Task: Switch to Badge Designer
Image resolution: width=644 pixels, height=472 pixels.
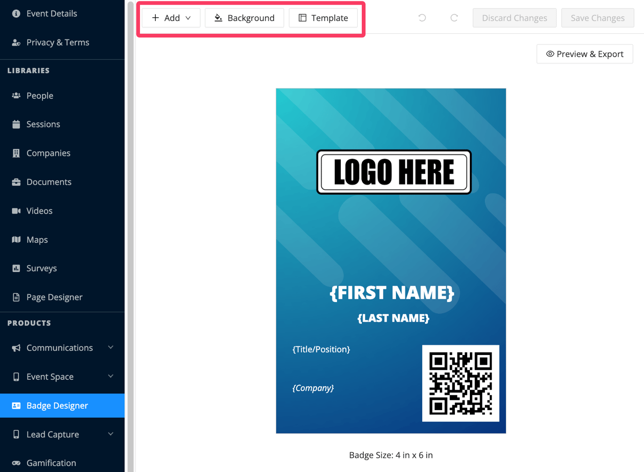Action: click(57, 406)
